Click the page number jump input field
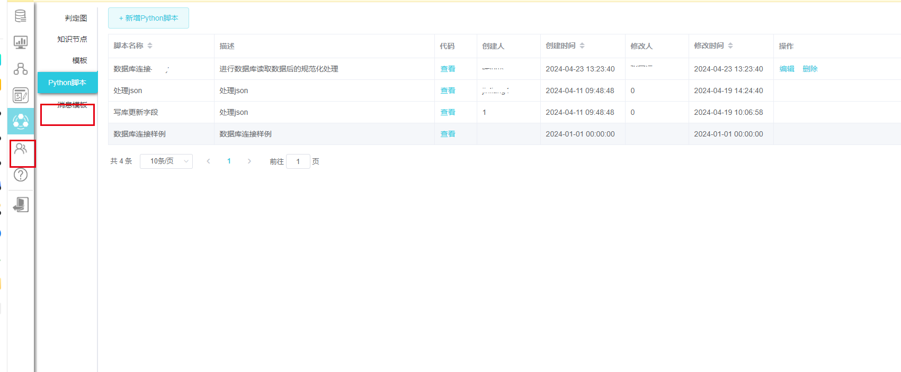The height and width of the screenshot is (372, 901). tap(298, 161)
